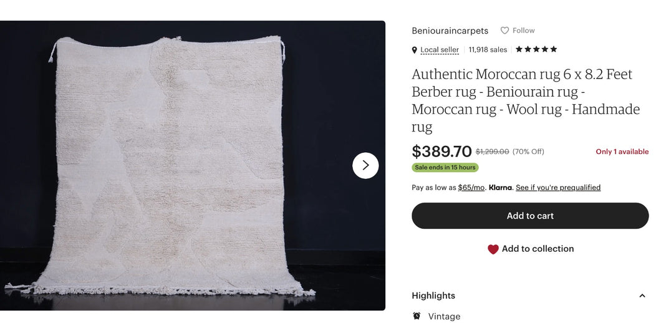Click the Klarna brand label
The height and width of the screenshot is (323, 661).
point(500,188)
